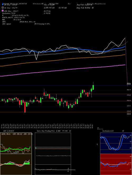Click the 166.19 price axis label

(129, 90)
